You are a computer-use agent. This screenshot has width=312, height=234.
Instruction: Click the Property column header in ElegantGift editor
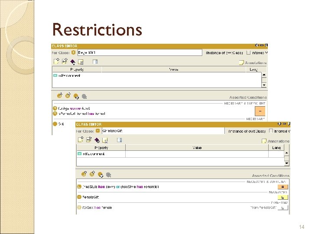77,69
